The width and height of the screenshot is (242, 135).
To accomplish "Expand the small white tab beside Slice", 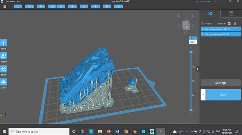I will pos(203,95).
